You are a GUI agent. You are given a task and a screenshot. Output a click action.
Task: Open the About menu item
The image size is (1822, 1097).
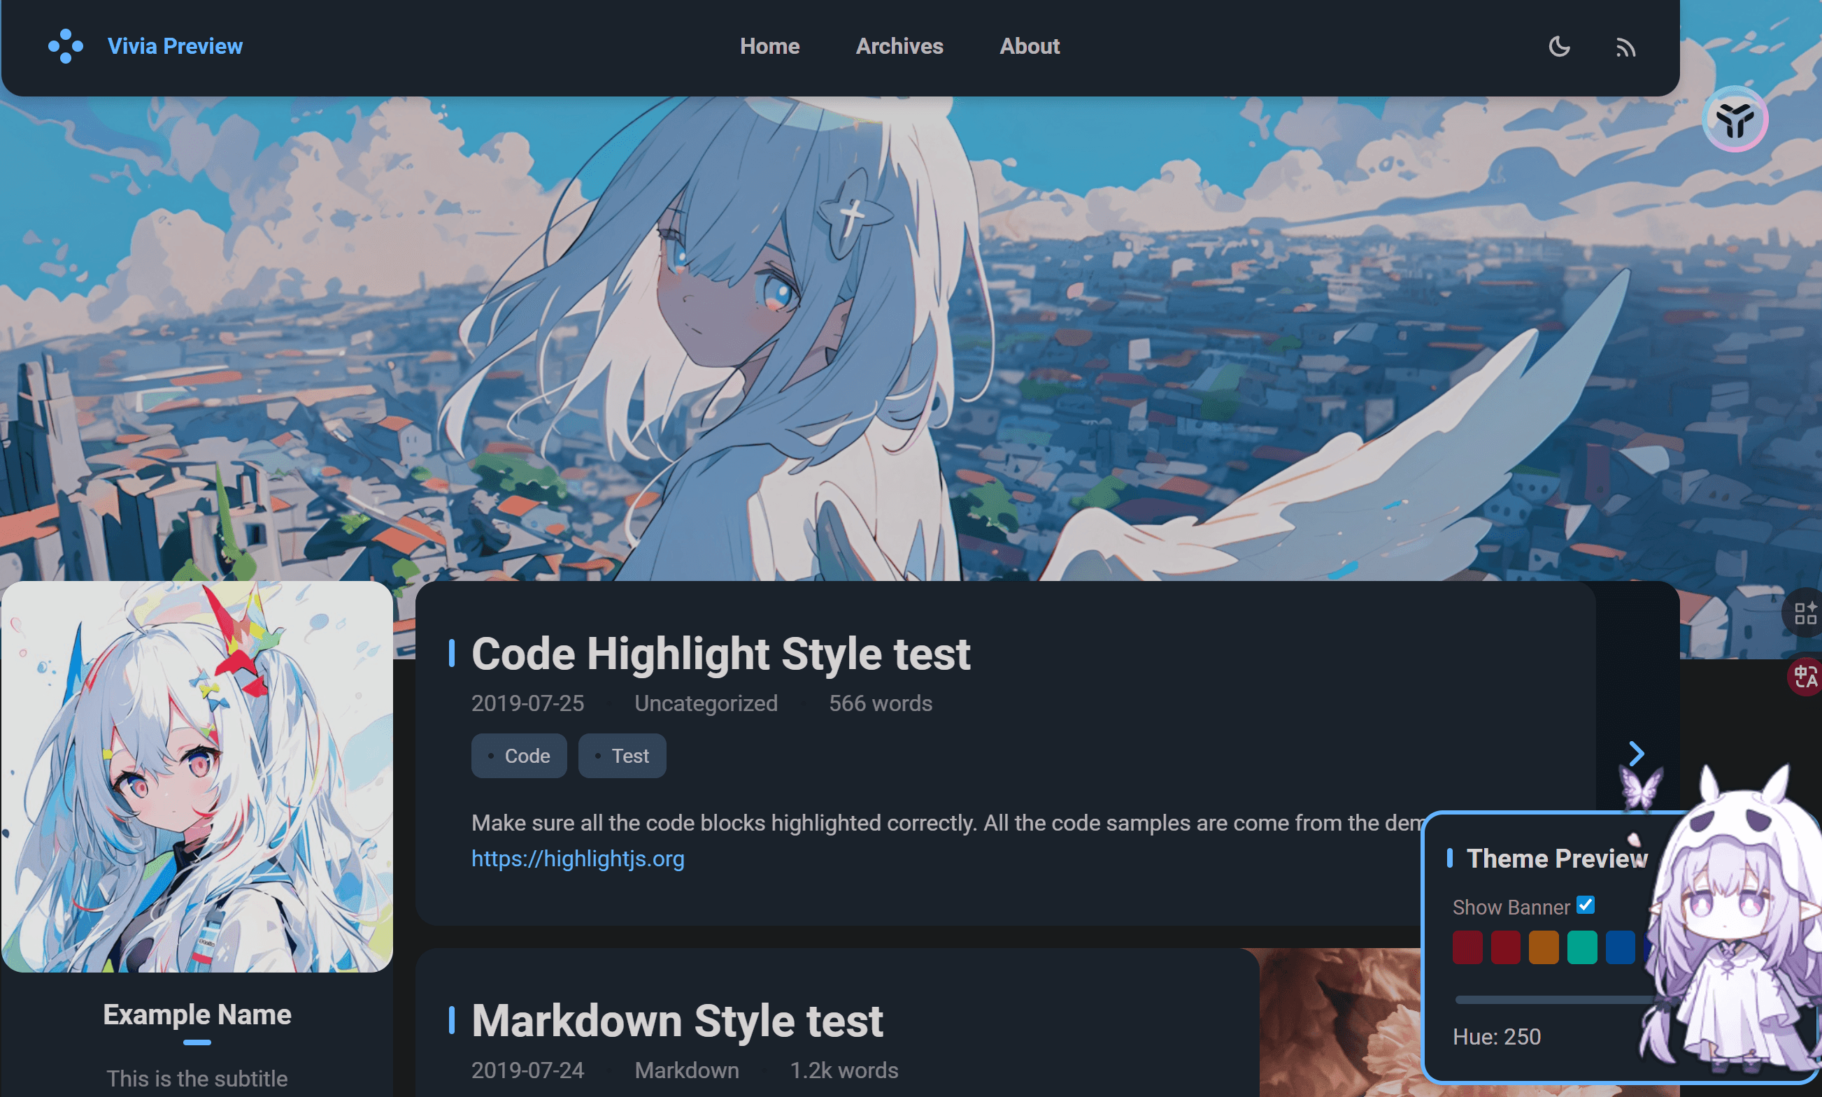click(1030, 46)
